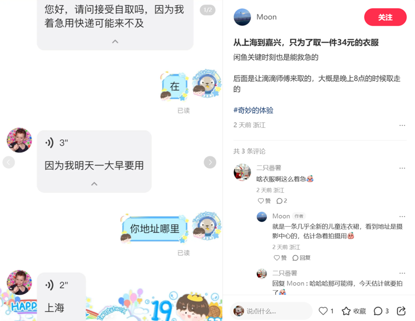Reply to Moon's comment via 回复
The image size is (415, 321).
coord(301,258)
